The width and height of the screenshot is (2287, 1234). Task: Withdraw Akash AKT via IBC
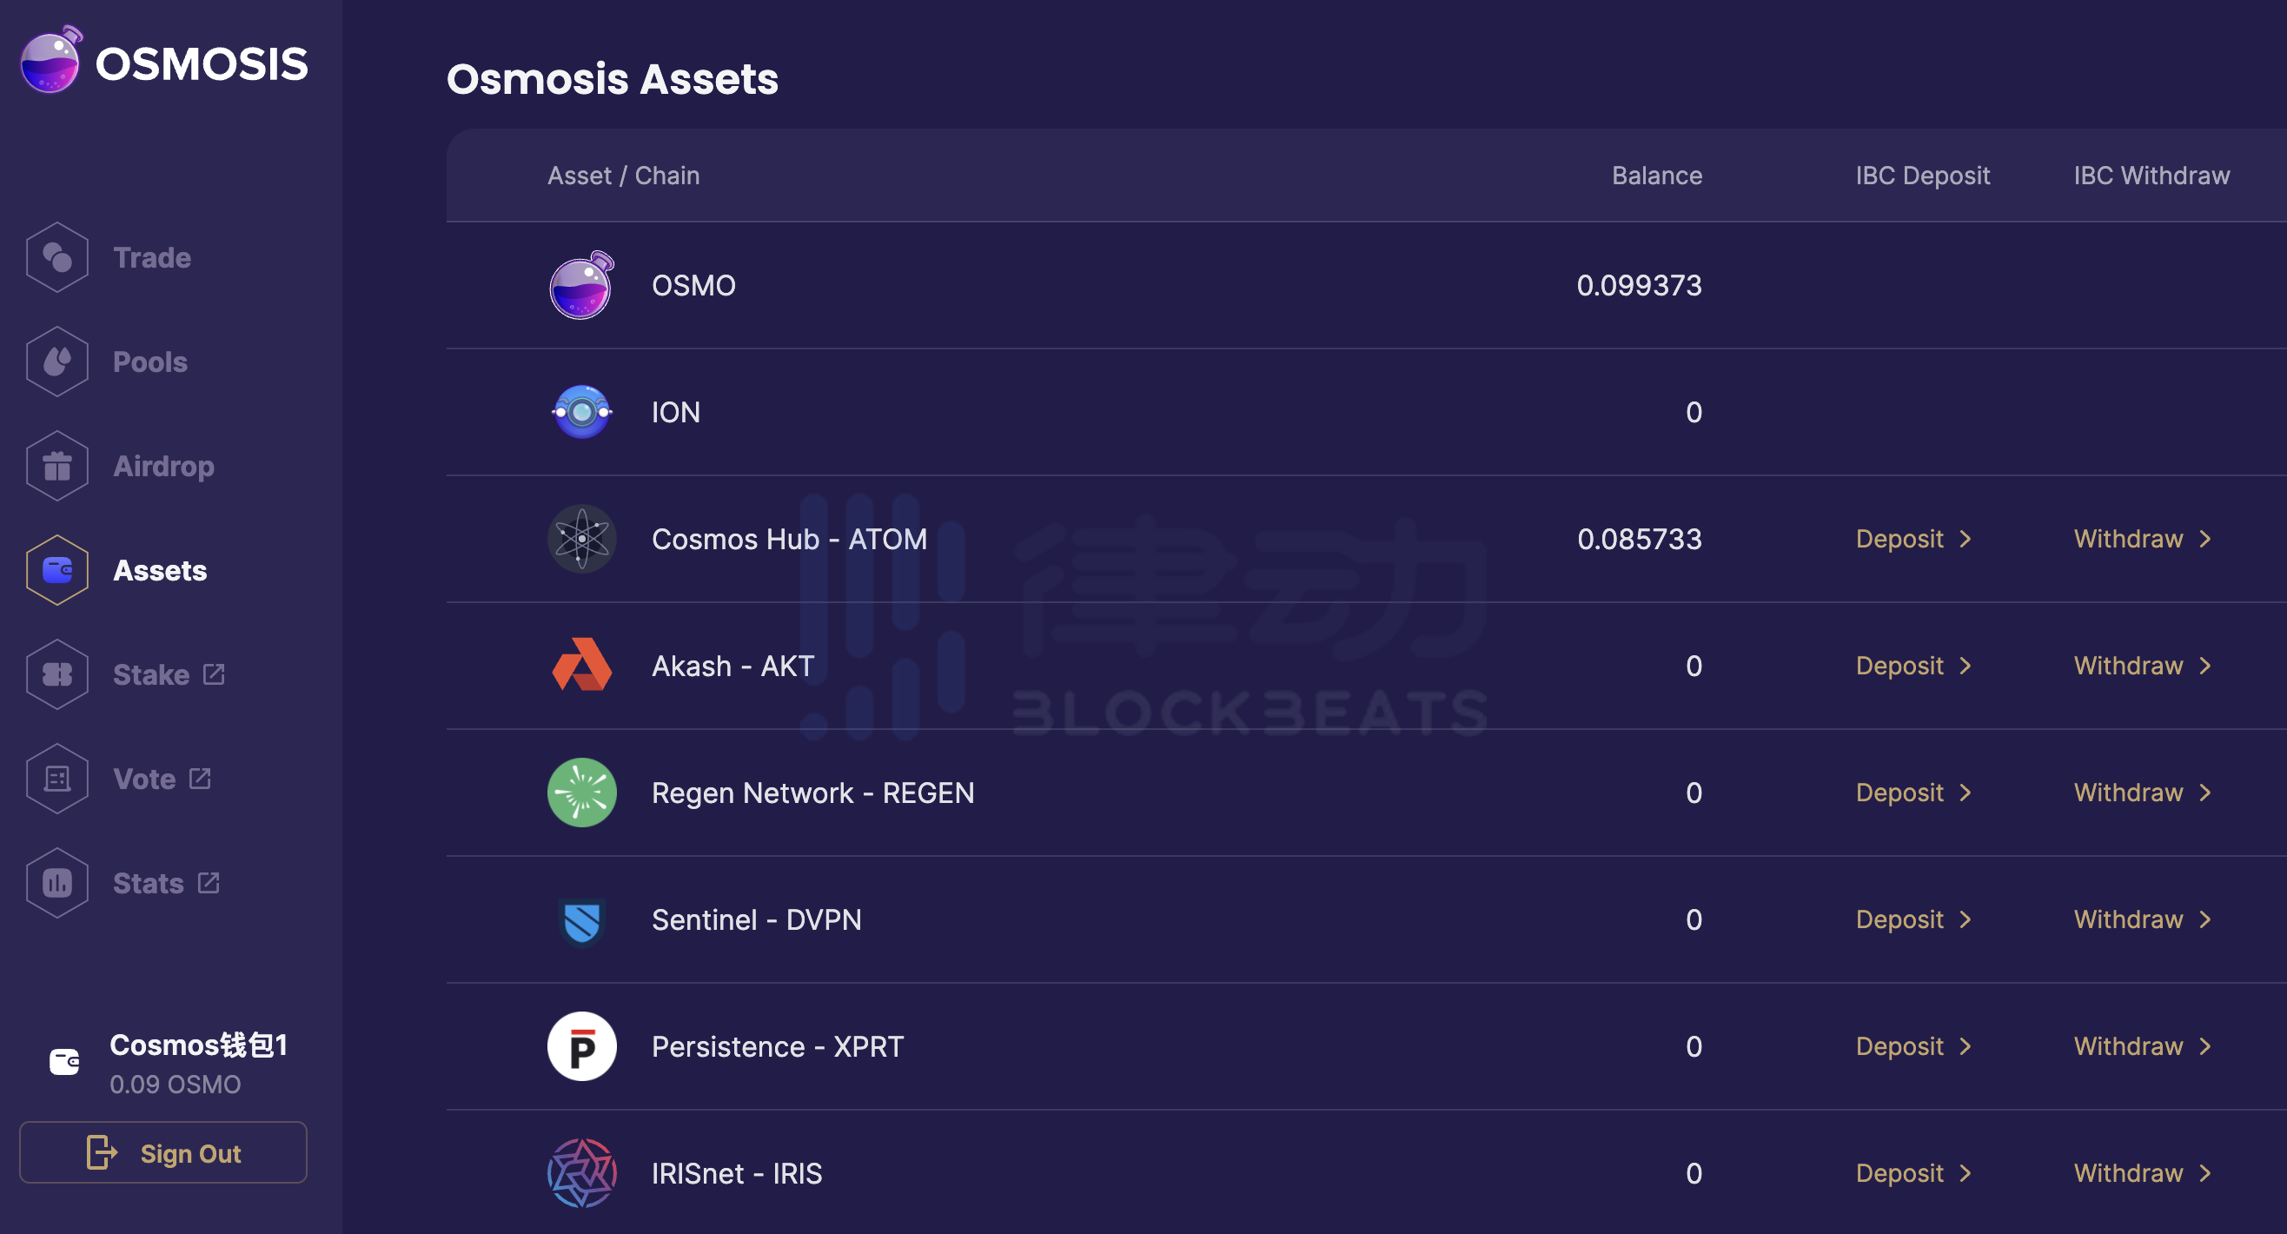click(2129, 666)
